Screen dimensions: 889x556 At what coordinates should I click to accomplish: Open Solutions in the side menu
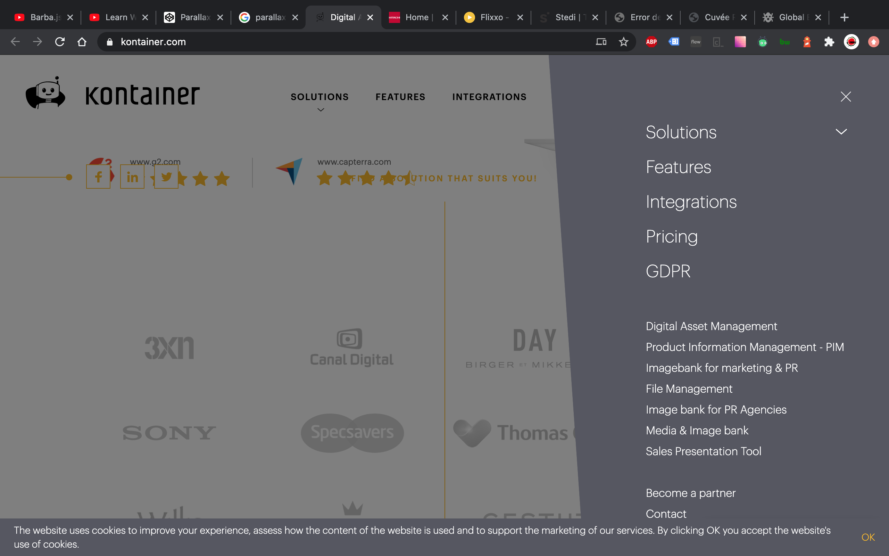(681, 132)
